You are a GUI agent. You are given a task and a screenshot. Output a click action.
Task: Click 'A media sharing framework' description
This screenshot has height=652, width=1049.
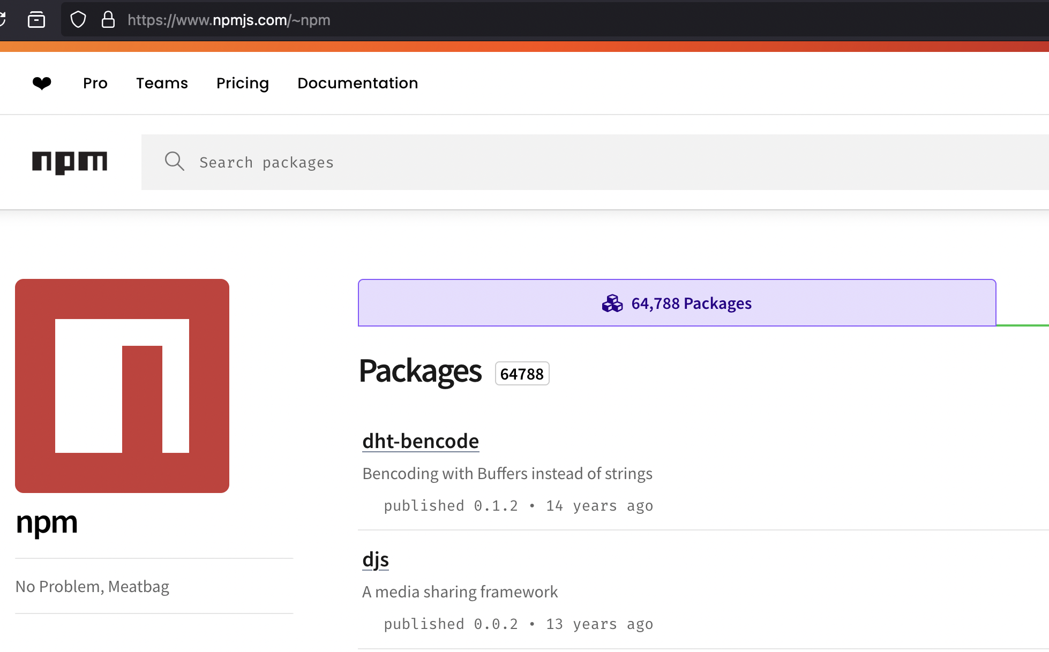click(x=460, y=592)
